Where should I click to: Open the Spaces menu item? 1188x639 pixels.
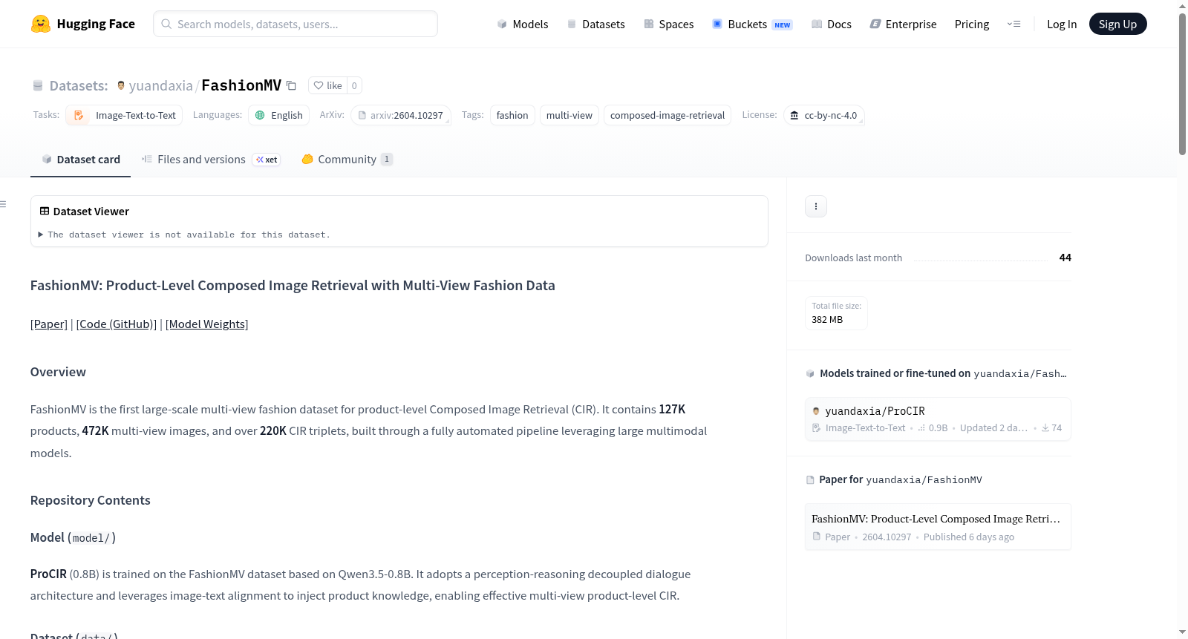coord(669,24)
